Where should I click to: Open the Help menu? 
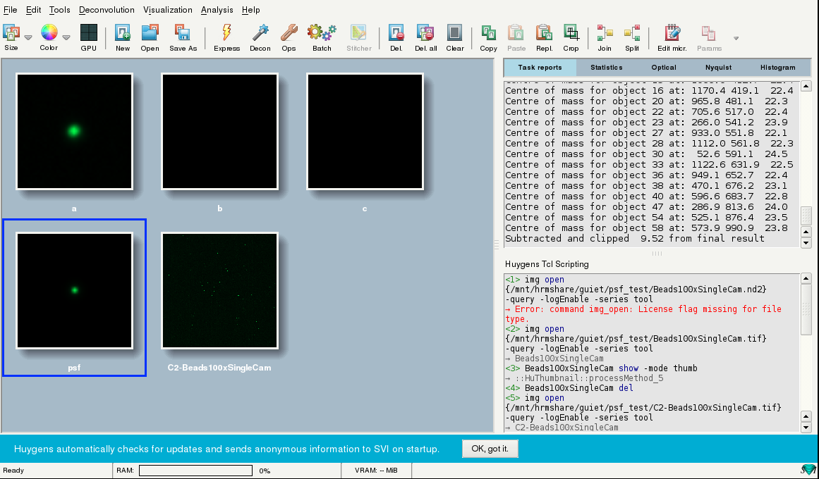tap(250, 10)
